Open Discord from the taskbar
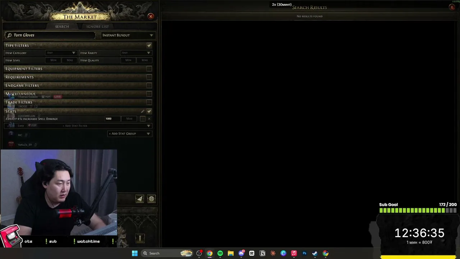This screenshot has width=460, height=259. [241, 253]
